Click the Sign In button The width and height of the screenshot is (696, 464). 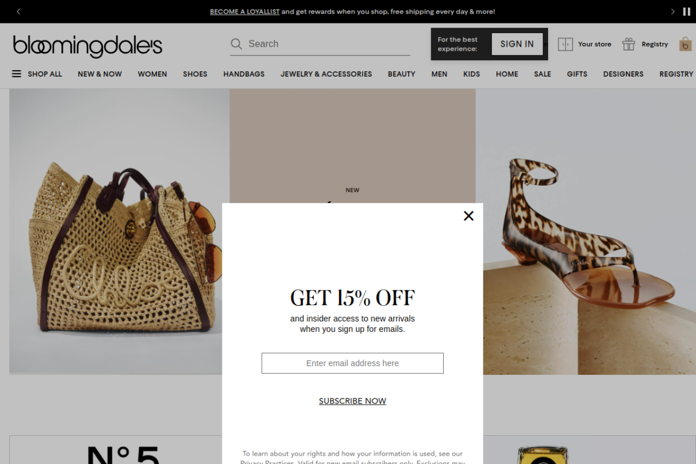tap(517, 44)
